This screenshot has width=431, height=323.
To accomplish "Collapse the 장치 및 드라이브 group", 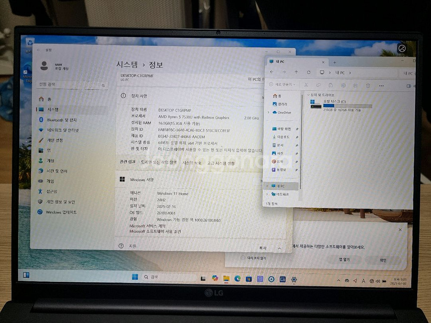I will 308,95.
